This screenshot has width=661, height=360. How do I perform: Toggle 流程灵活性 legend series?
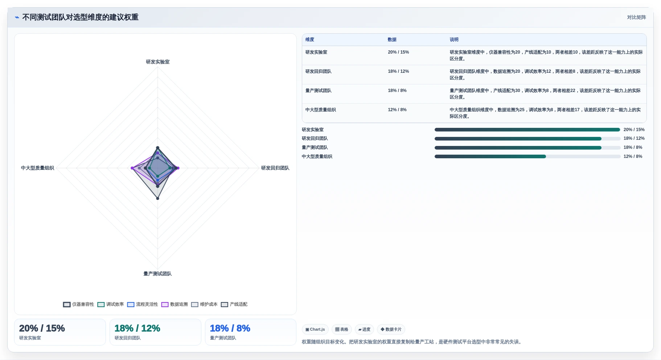point(143,304)
